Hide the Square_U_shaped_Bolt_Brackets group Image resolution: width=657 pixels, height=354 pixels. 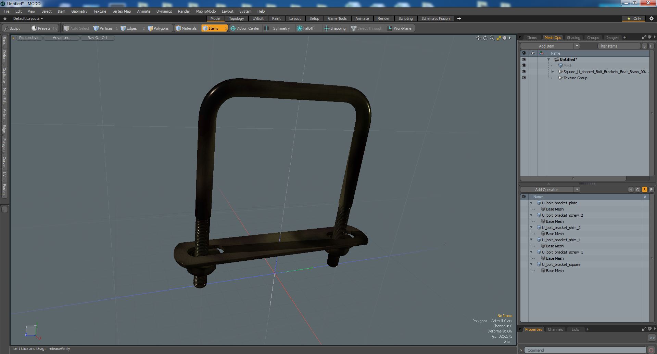tap(524, 72)
